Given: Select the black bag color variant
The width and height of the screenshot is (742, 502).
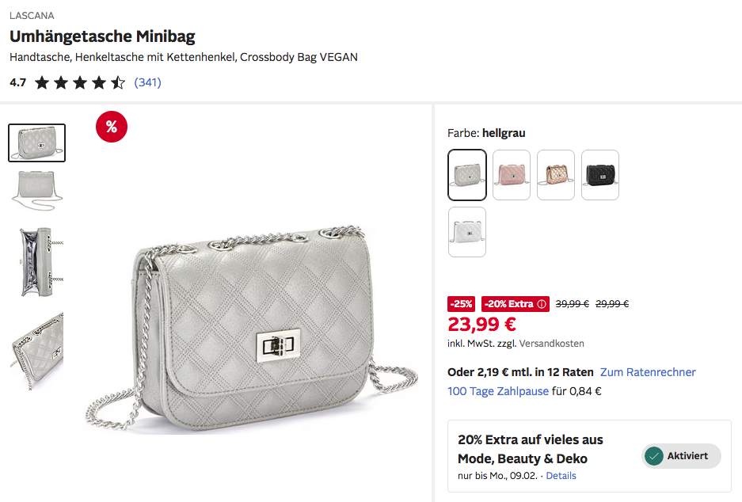Looking at the screenshot, I should (600, 175).
